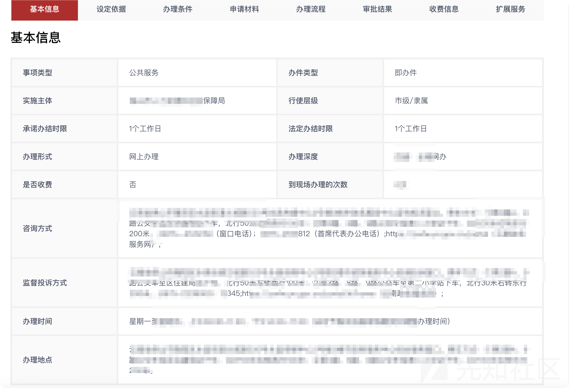Viewport: 569px width, 388px height.
Task: Open the 扩展服务 tab
Action: 510,9
